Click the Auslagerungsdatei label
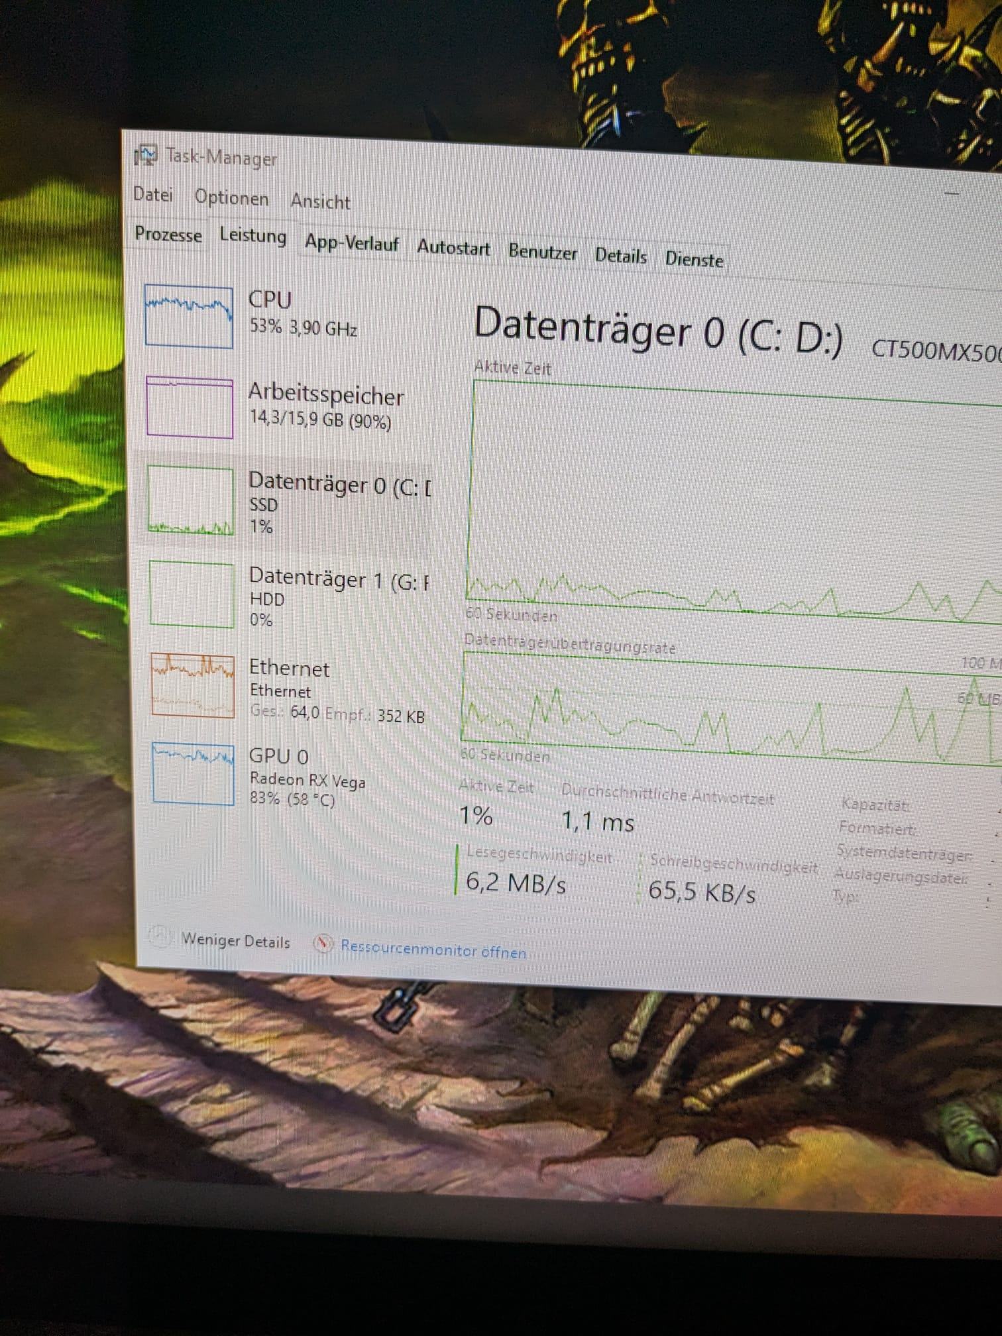 coord(901,876)
